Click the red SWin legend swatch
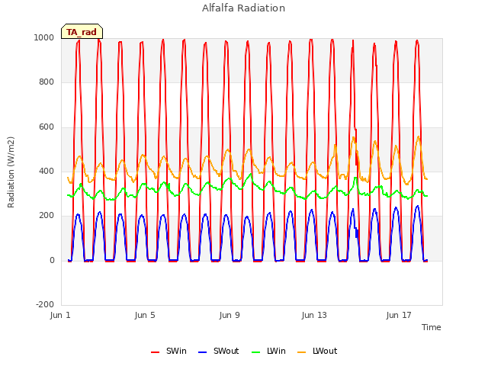 [x=155, y=352]
